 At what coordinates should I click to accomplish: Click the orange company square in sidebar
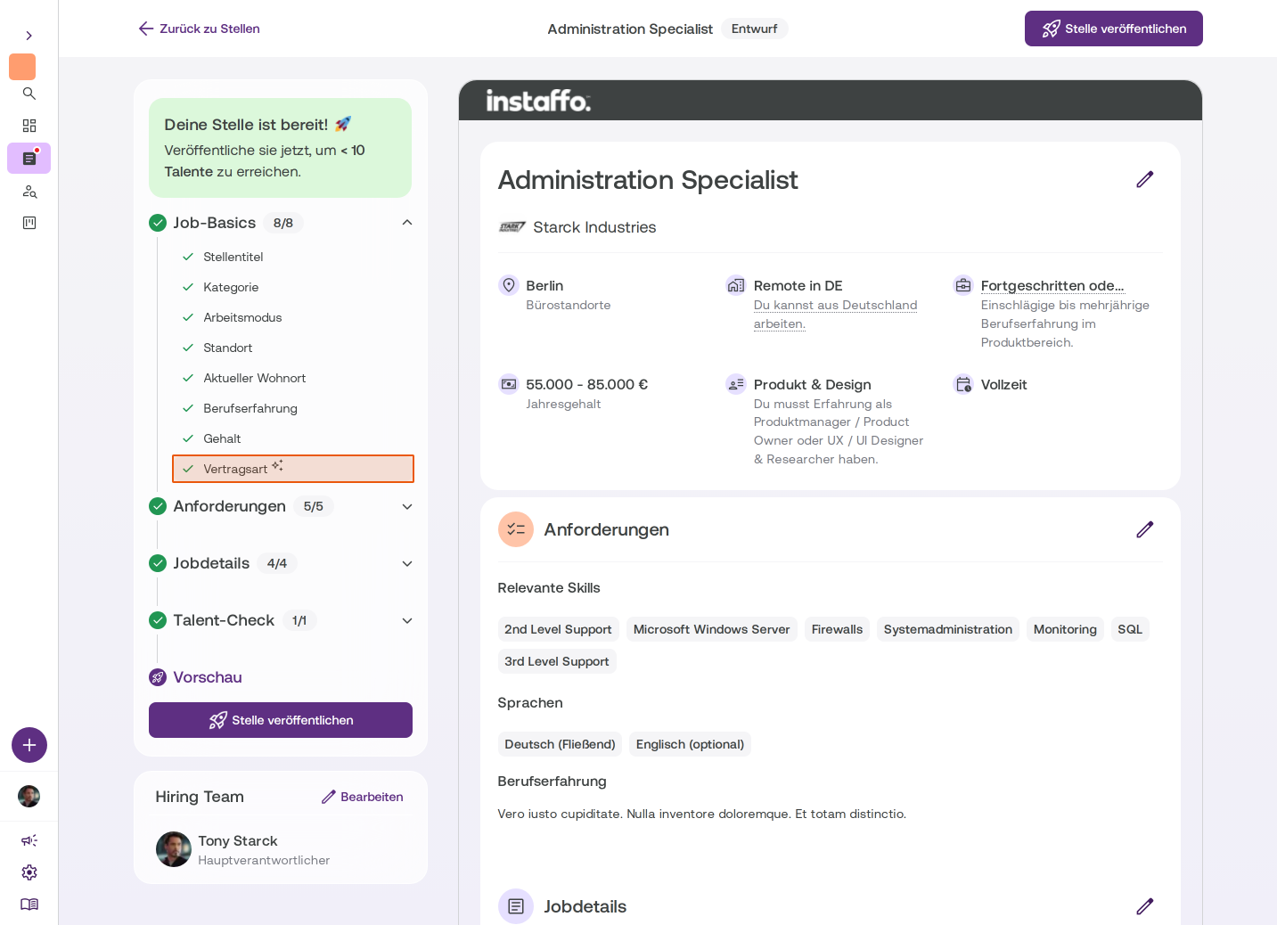(22, 67)
